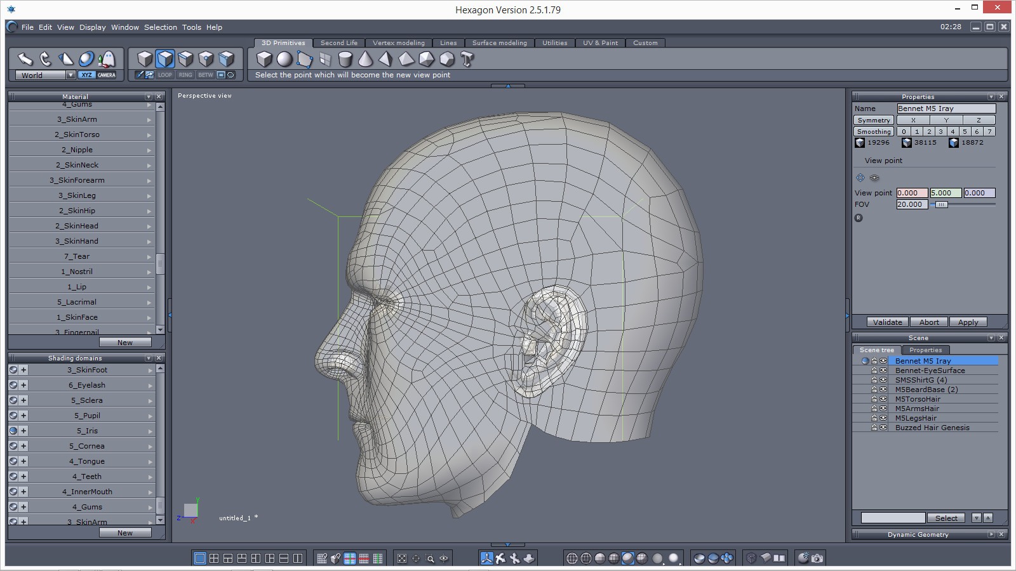Click the zoom magnifier icon

[x=430, y=558]
